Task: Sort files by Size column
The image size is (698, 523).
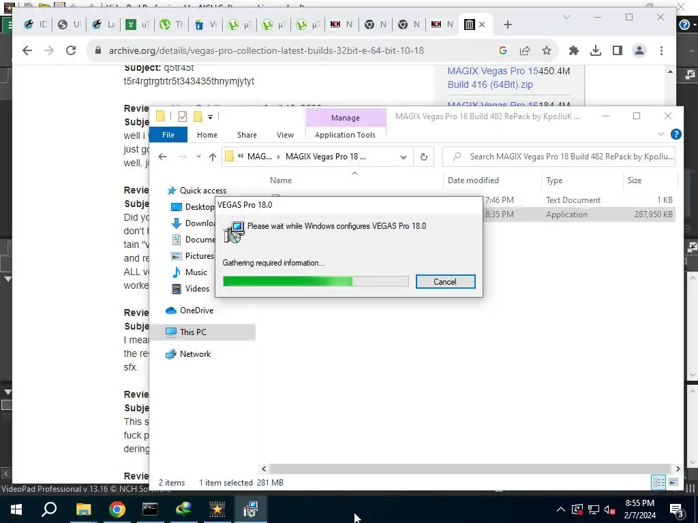Action: point(635,180)
